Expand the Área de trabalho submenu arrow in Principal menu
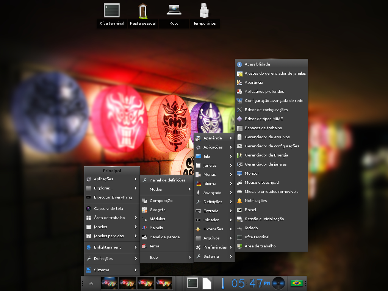Viewport: 388px width, 291px height. pyautogui.click(x=136, y=218)
